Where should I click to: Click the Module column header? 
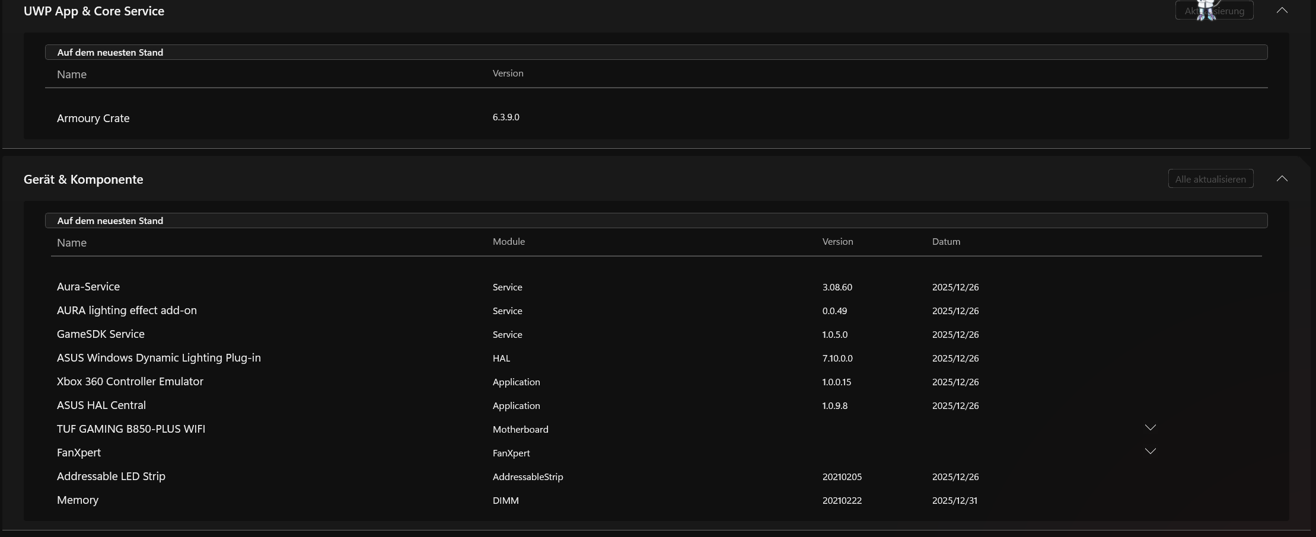(509, 241)
